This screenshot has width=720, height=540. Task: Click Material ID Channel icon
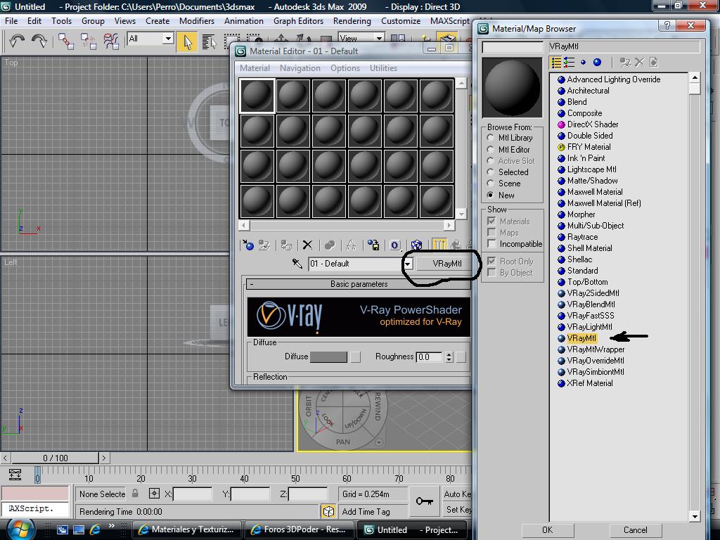[394, 245]
